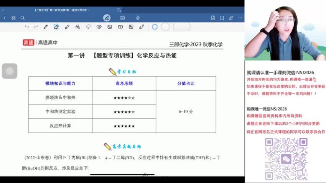326x183 pixels.
Task: Close the document tab with X
Action: coord(3,10)
